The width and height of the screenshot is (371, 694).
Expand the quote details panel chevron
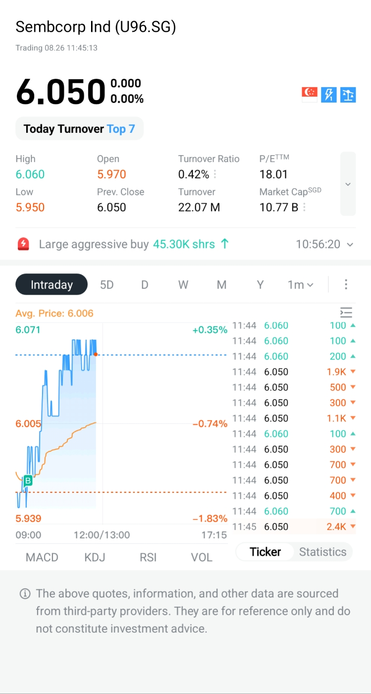(348, 184)
